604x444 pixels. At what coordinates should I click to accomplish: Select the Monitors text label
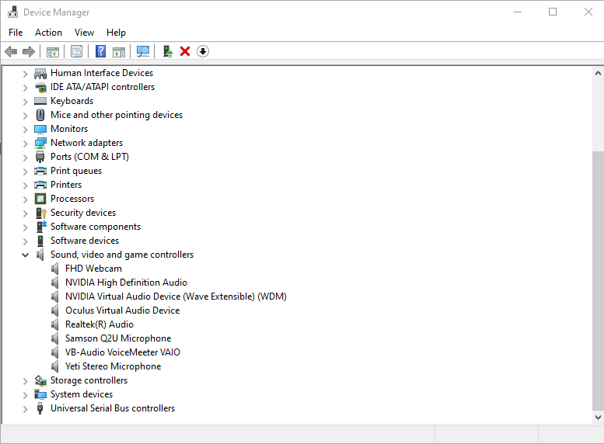69,129
